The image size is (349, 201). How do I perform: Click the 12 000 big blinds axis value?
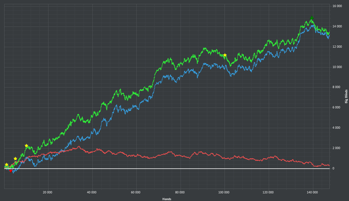click(x=337, y=47)
